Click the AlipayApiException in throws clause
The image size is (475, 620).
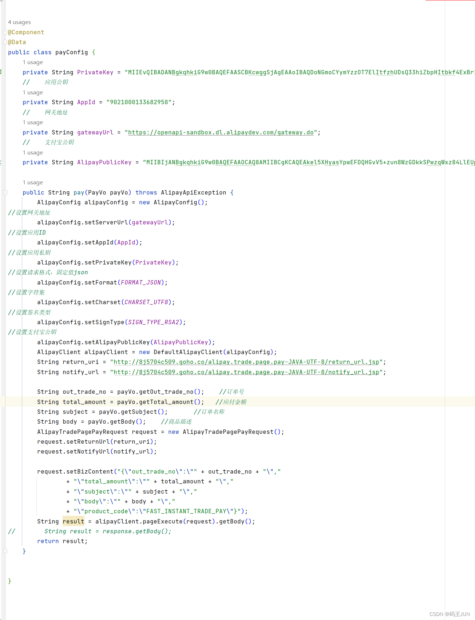pyautogui.click(x=194, y=193)
